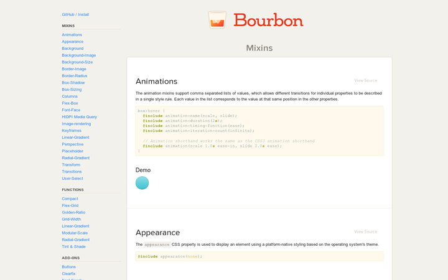Select the Box-Shadow sidebar link

pyautogui.click(x=73, y=83)
